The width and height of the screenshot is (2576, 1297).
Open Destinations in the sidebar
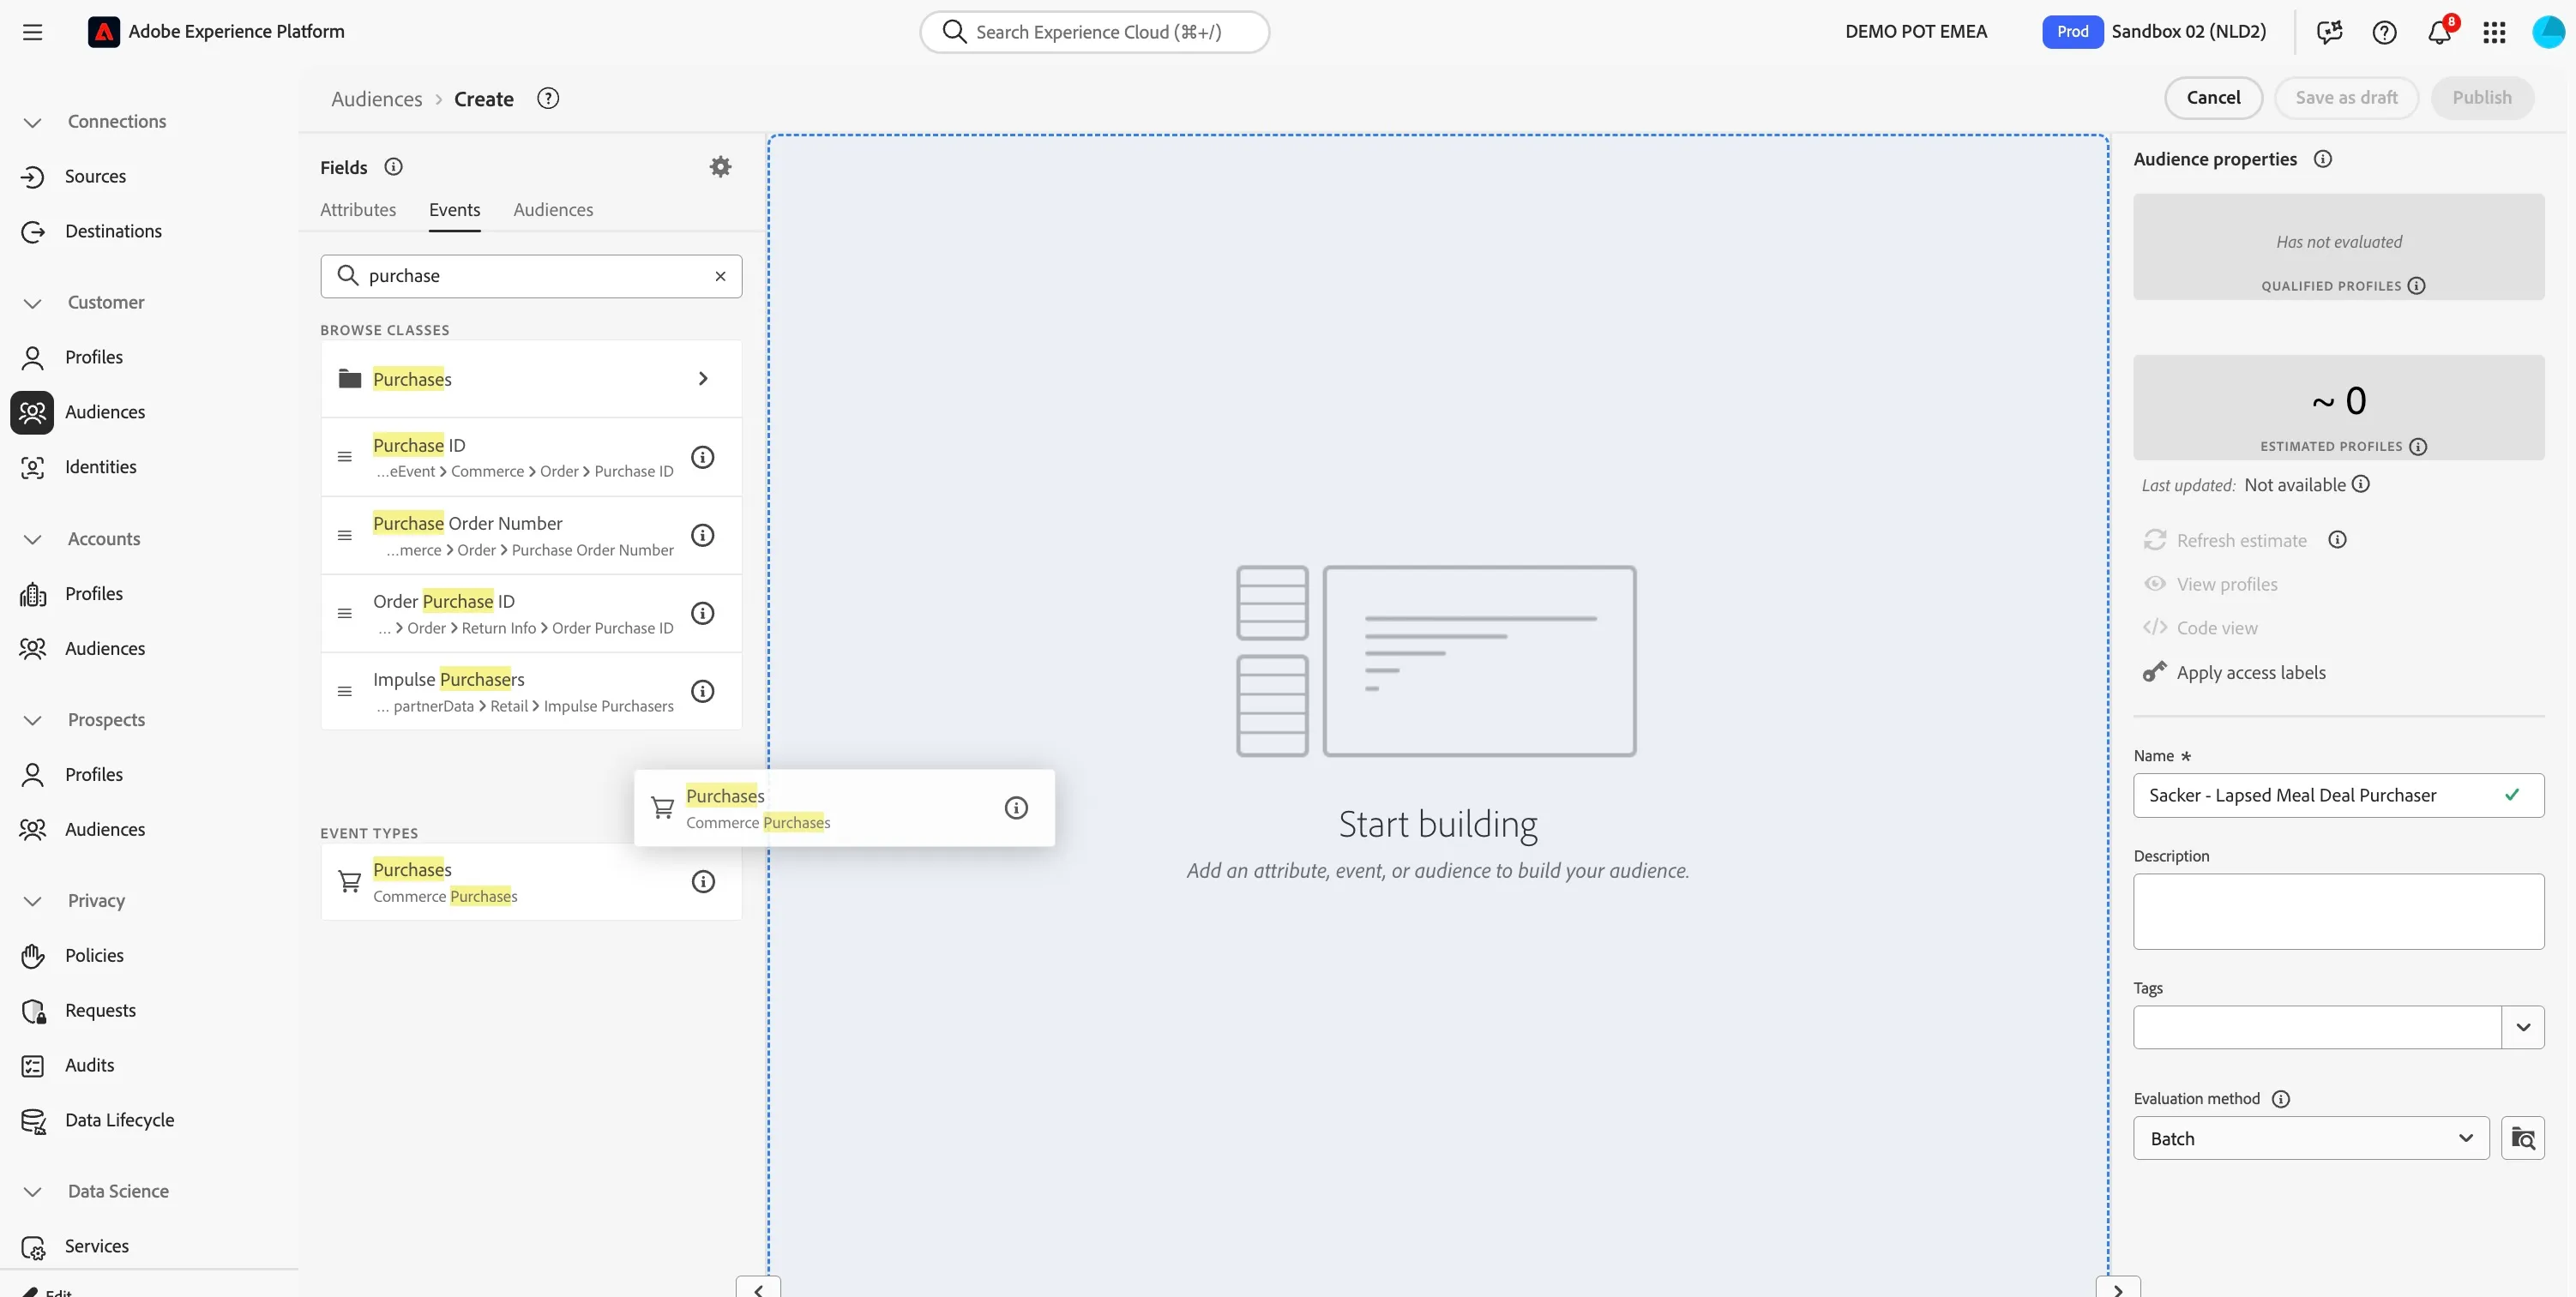tap(113, 232)
